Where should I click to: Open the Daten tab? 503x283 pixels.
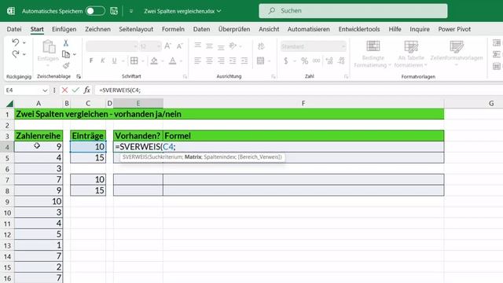pos(201,29)
